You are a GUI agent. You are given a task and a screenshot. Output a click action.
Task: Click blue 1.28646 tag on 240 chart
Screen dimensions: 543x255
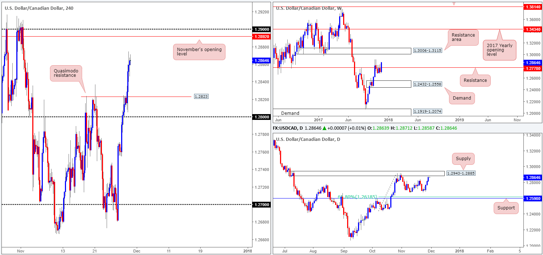point(261,61)
